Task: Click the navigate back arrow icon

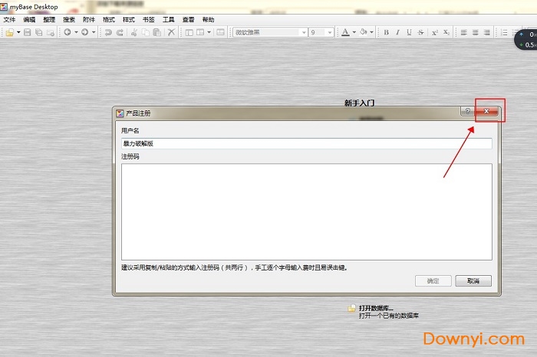Action: pos(67,32)
